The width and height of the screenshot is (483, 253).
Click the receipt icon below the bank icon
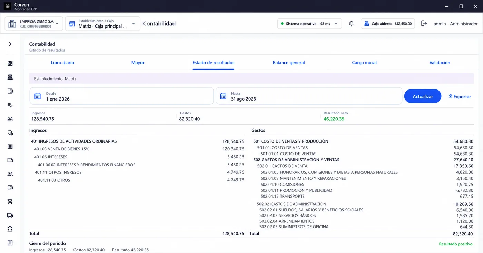pos(10,243)
